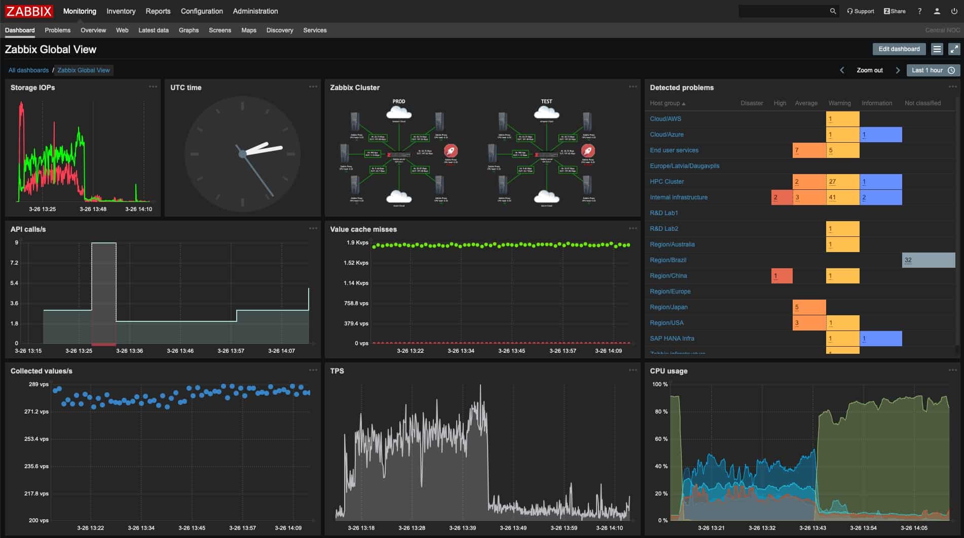The image size is (964, 538).
Task: Open API calls/s widget menu dots
Action: (313, 228)
